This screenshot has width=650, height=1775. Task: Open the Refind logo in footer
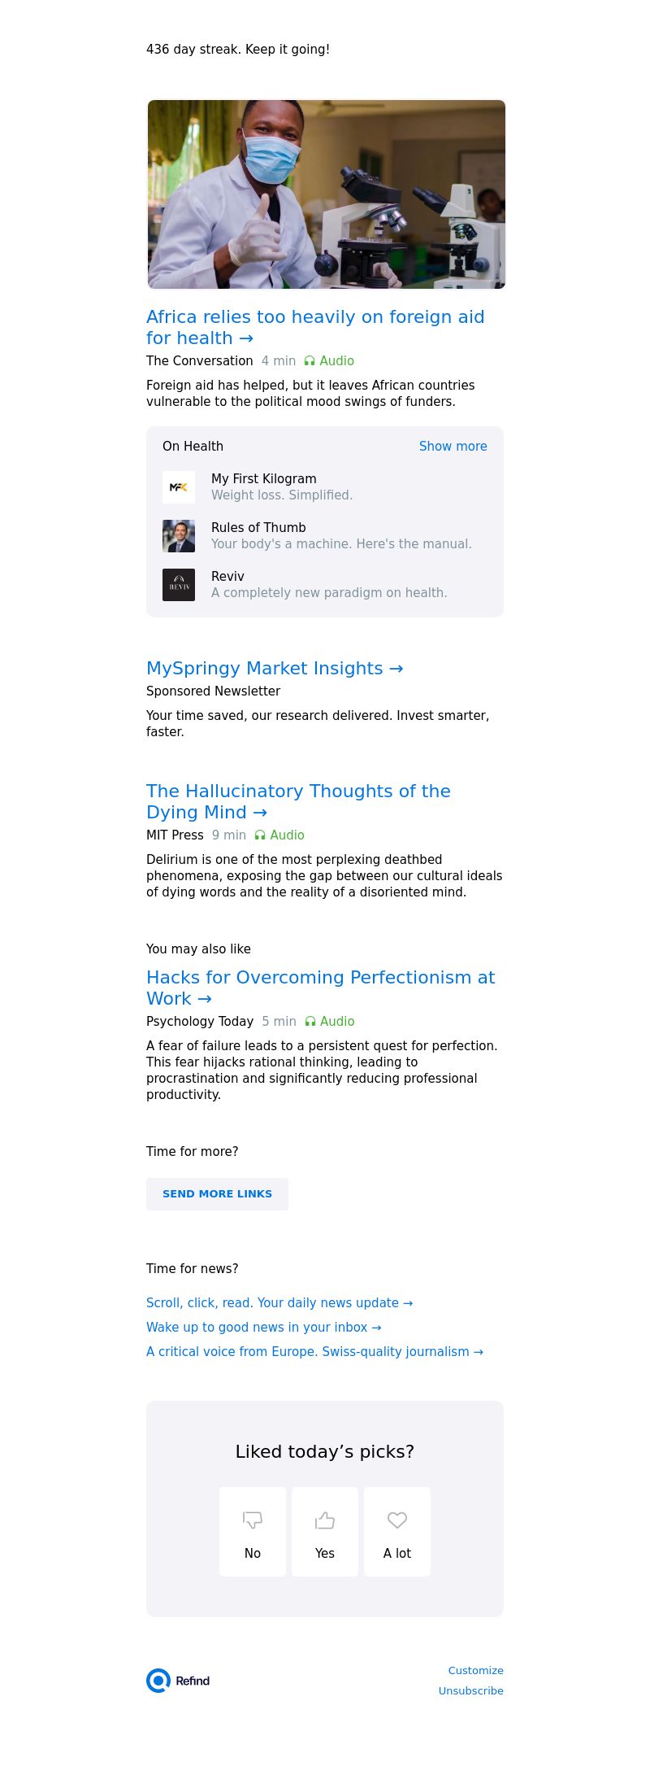tap(178, 1681)
